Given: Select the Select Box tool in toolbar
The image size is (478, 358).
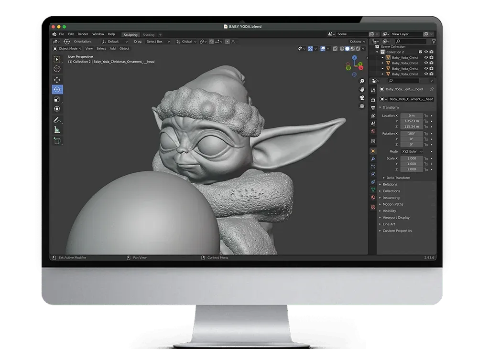Looking at the screenshot, I should (x=57, y=59).
